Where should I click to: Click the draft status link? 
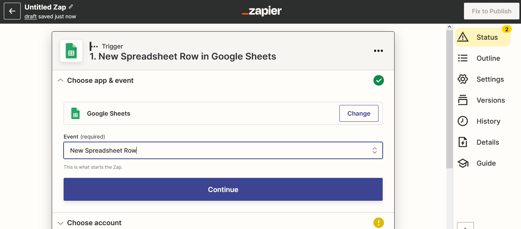[x=31, y=16]
